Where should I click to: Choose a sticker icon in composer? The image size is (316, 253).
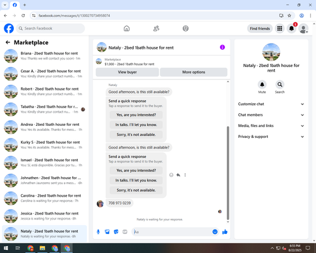pyautogui.click(x=116, y=232)
